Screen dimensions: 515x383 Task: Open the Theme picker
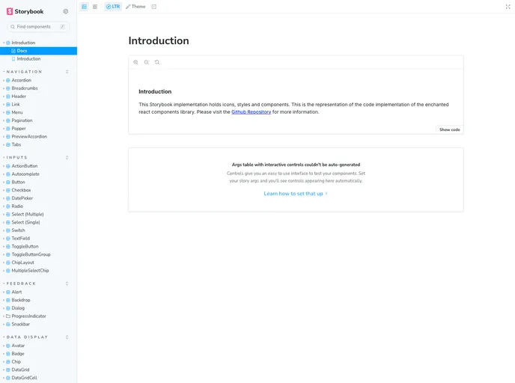click(135, 7)
